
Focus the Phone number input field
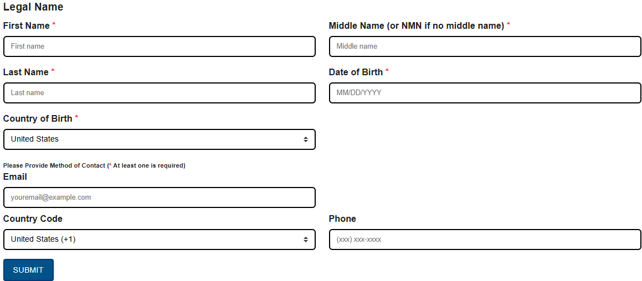click(x=485, y=240)
